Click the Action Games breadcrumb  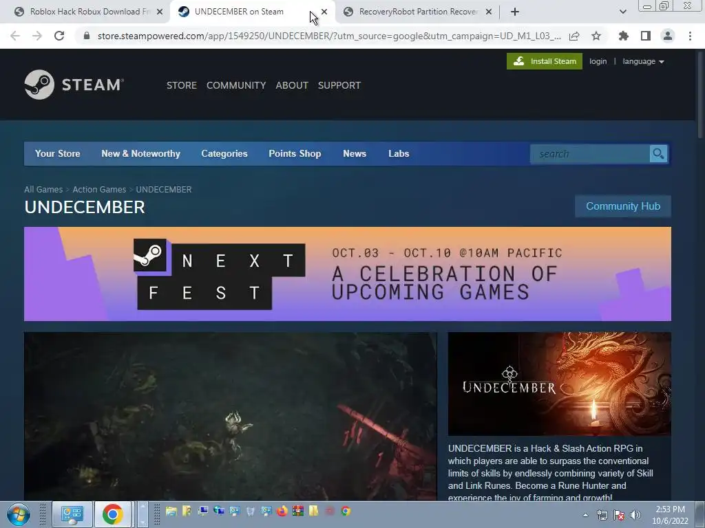(x=99, y=190)
